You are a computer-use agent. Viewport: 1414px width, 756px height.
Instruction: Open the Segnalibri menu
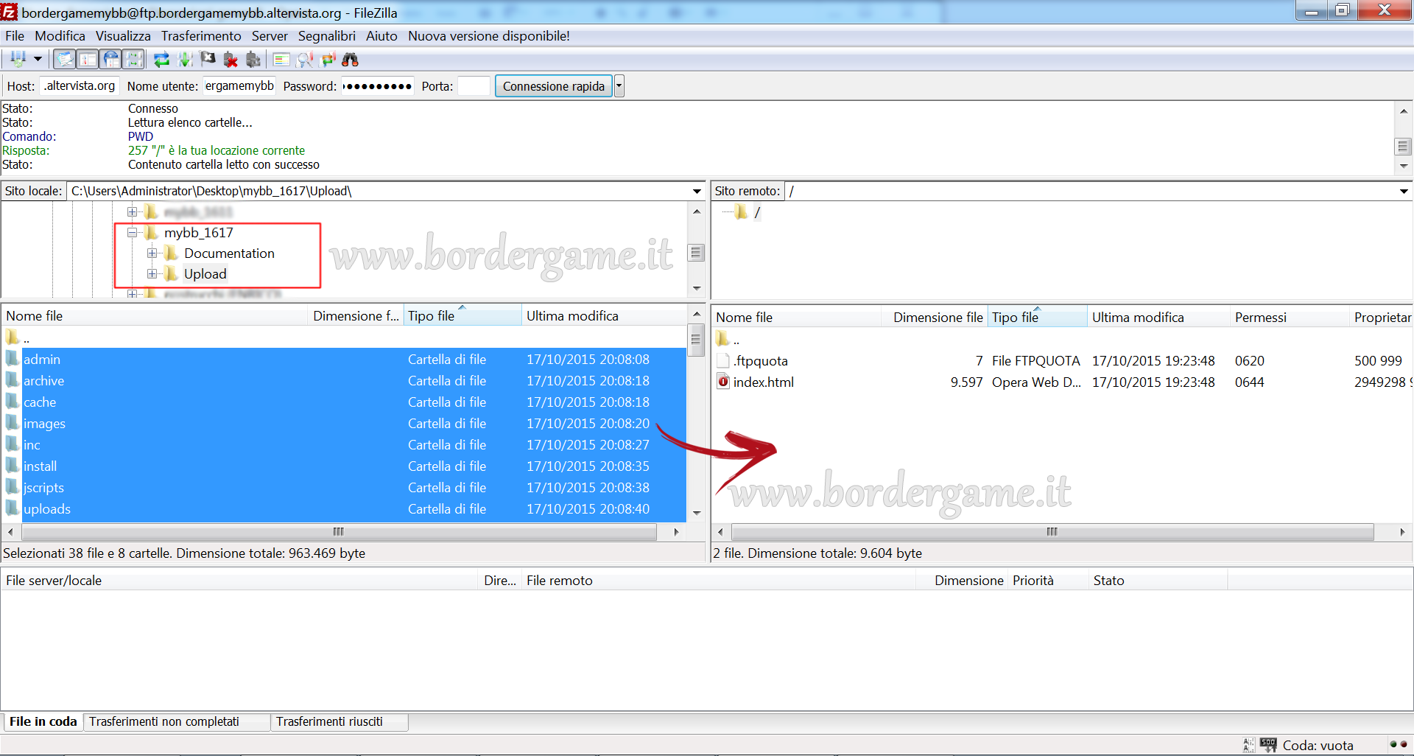coord(326,36)
